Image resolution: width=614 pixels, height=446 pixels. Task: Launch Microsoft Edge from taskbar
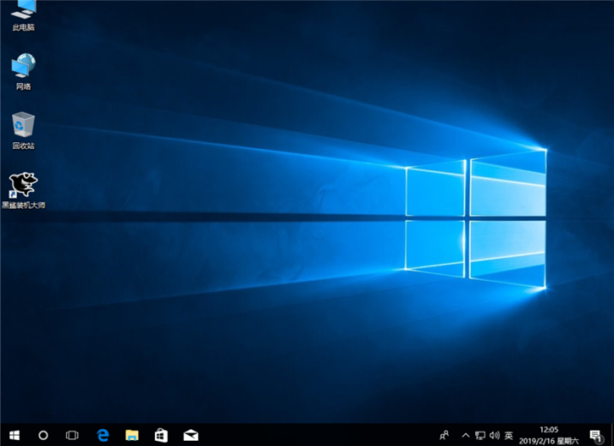[102, 435]
